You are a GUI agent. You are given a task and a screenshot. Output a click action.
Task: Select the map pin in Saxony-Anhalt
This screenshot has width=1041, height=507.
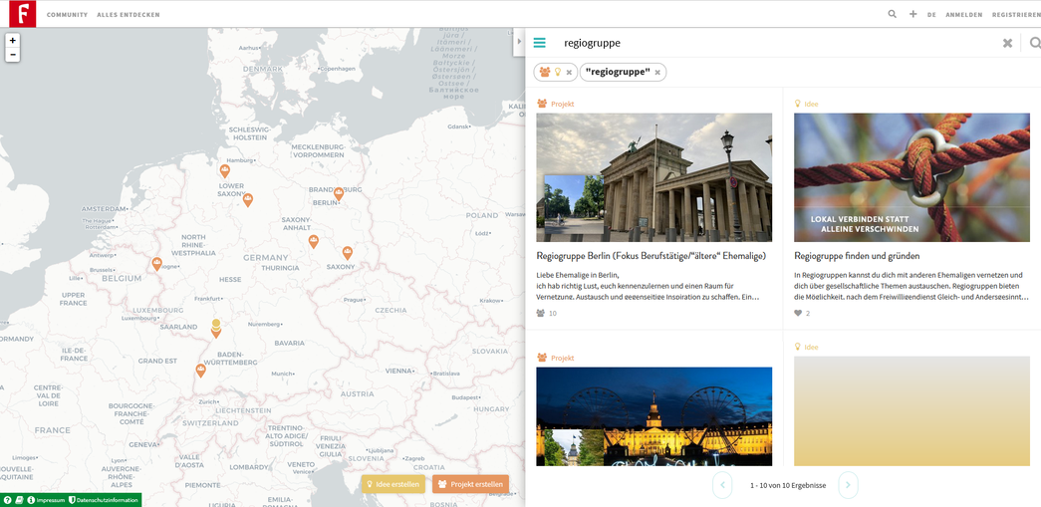pyautogui.click(x=314, y=242)
